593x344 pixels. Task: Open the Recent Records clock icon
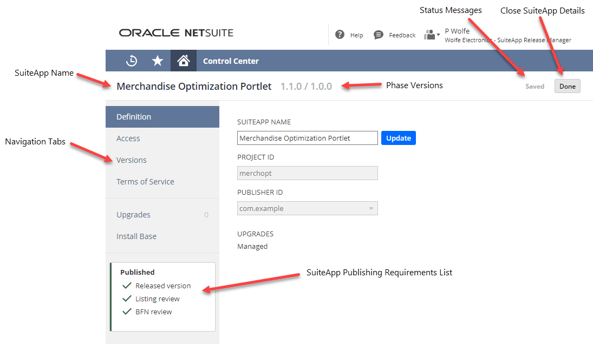(x=132, y=61)
